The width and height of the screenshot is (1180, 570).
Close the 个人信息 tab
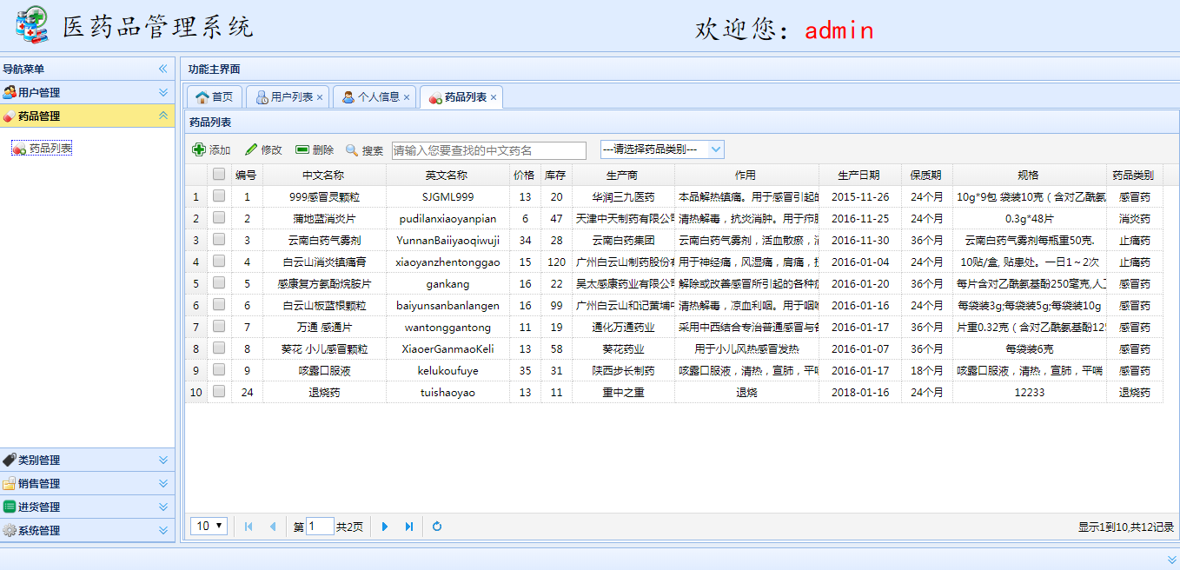407,97
